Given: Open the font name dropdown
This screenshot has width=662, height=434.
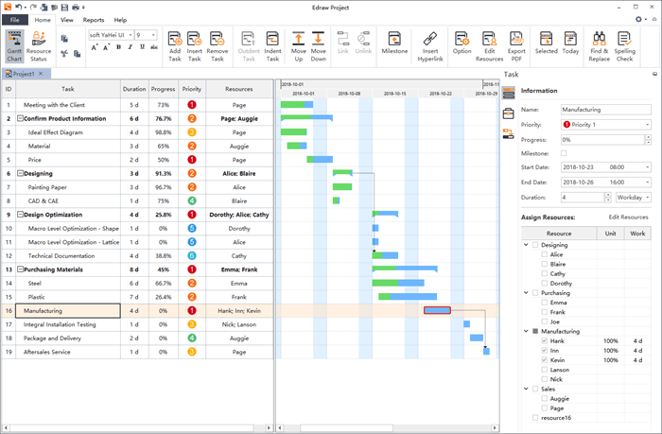Looking at the screenshot, I should pos(131,35).
